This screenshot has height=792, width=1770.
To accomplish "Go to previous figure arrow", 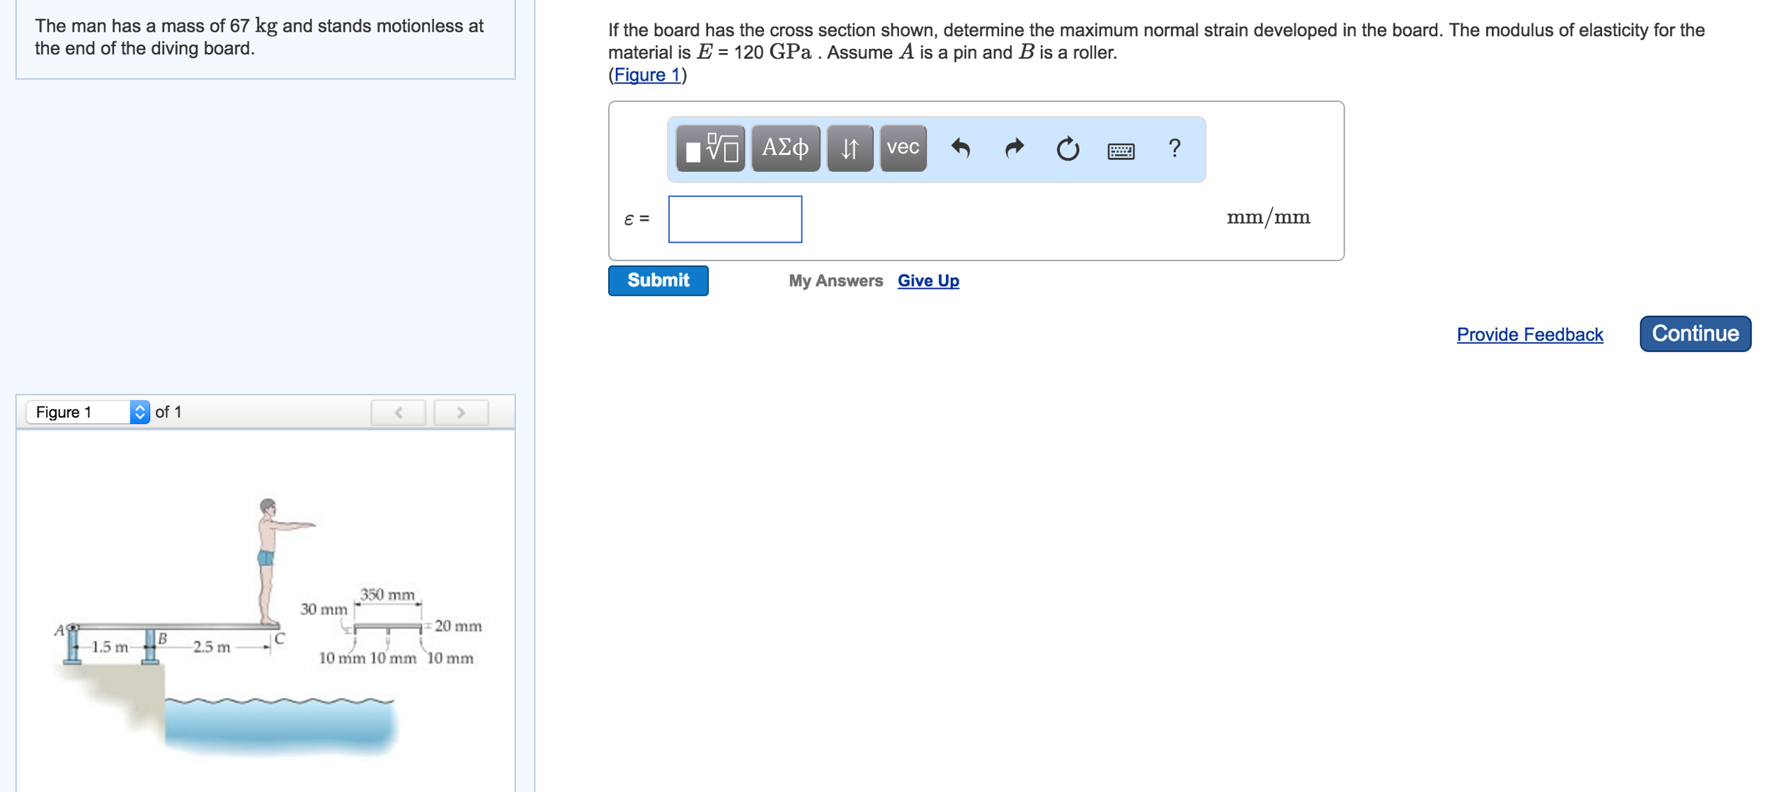I will click(398, 413).
